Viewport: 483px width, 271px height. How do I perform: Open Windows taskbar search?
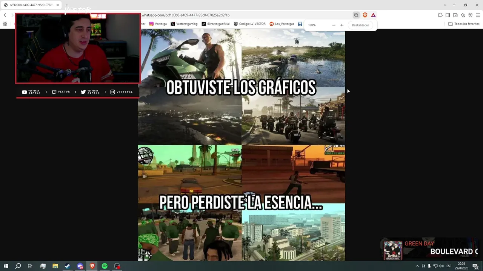coord(18,266)
